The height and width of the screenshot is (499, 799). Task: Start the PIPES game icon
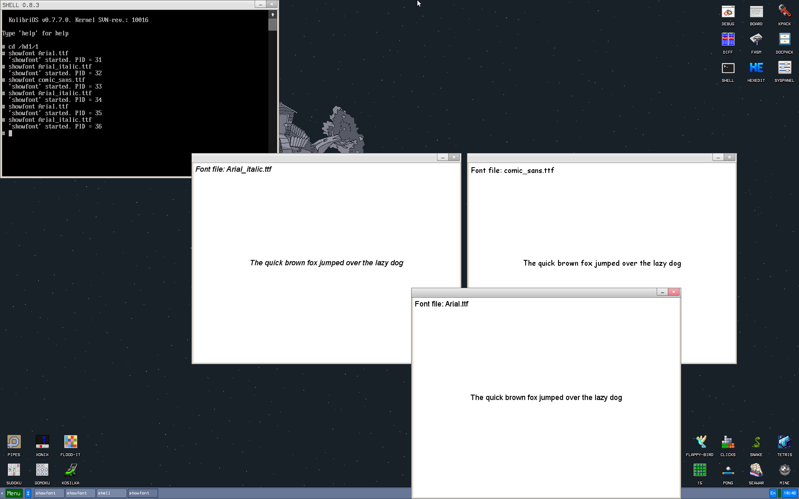(x=14, y=442)
